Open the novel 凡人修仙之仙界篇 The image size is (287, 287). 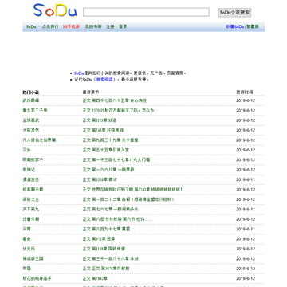pos(39,140)
